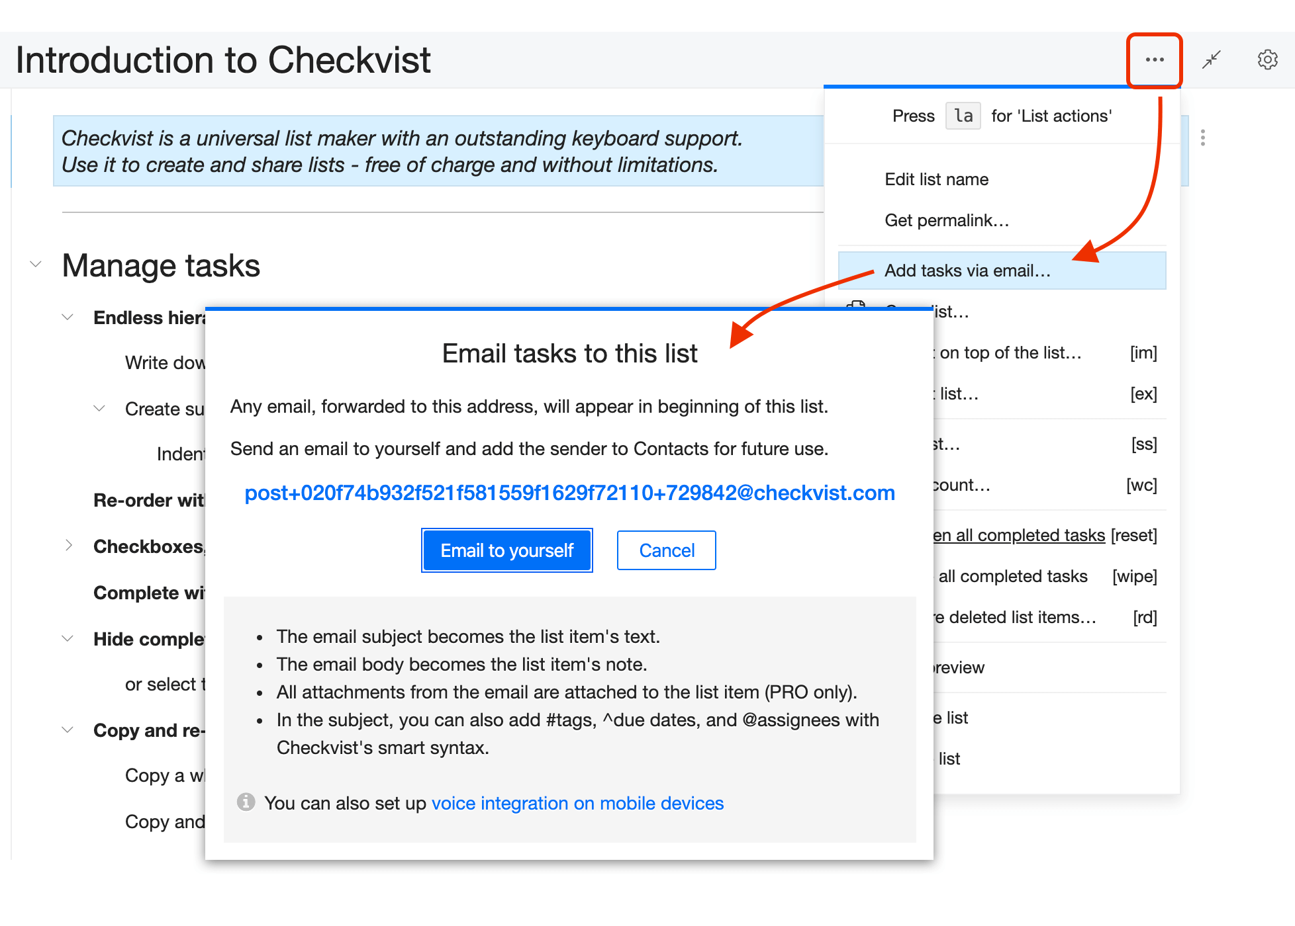Click the 'Email tasks to this list' dialog title

pos(569,353)
